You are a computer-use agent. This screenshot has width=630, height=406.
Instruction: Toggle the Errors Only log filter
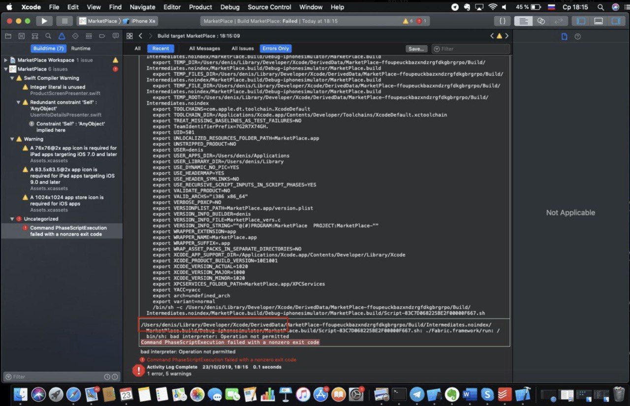276,49
